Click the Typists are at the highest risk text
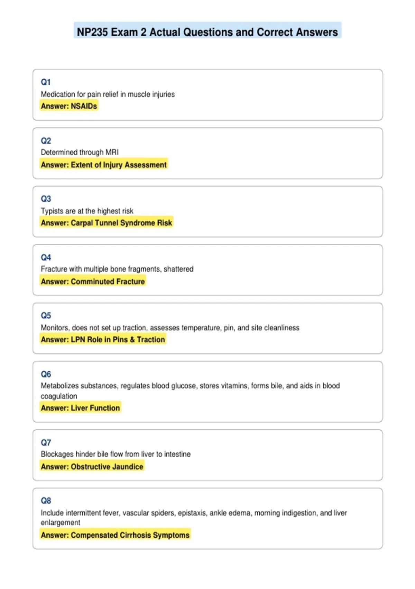 pyautogui.click(x=87, y=211)
